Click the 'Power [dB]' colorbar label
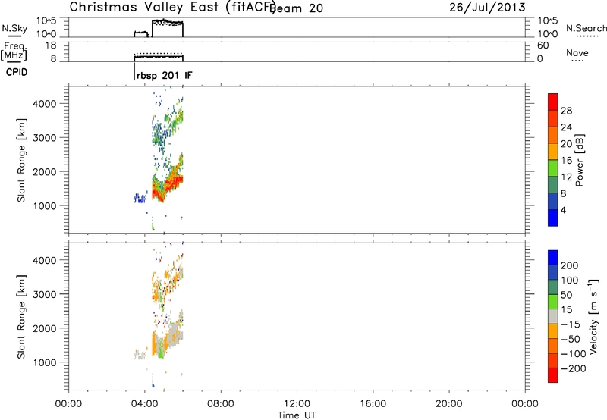 [x=580, y=160]
